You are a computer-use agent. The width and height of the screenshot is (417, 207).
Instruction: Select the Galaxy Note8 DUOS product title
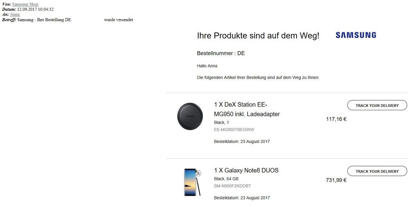(x=246, y=170)
